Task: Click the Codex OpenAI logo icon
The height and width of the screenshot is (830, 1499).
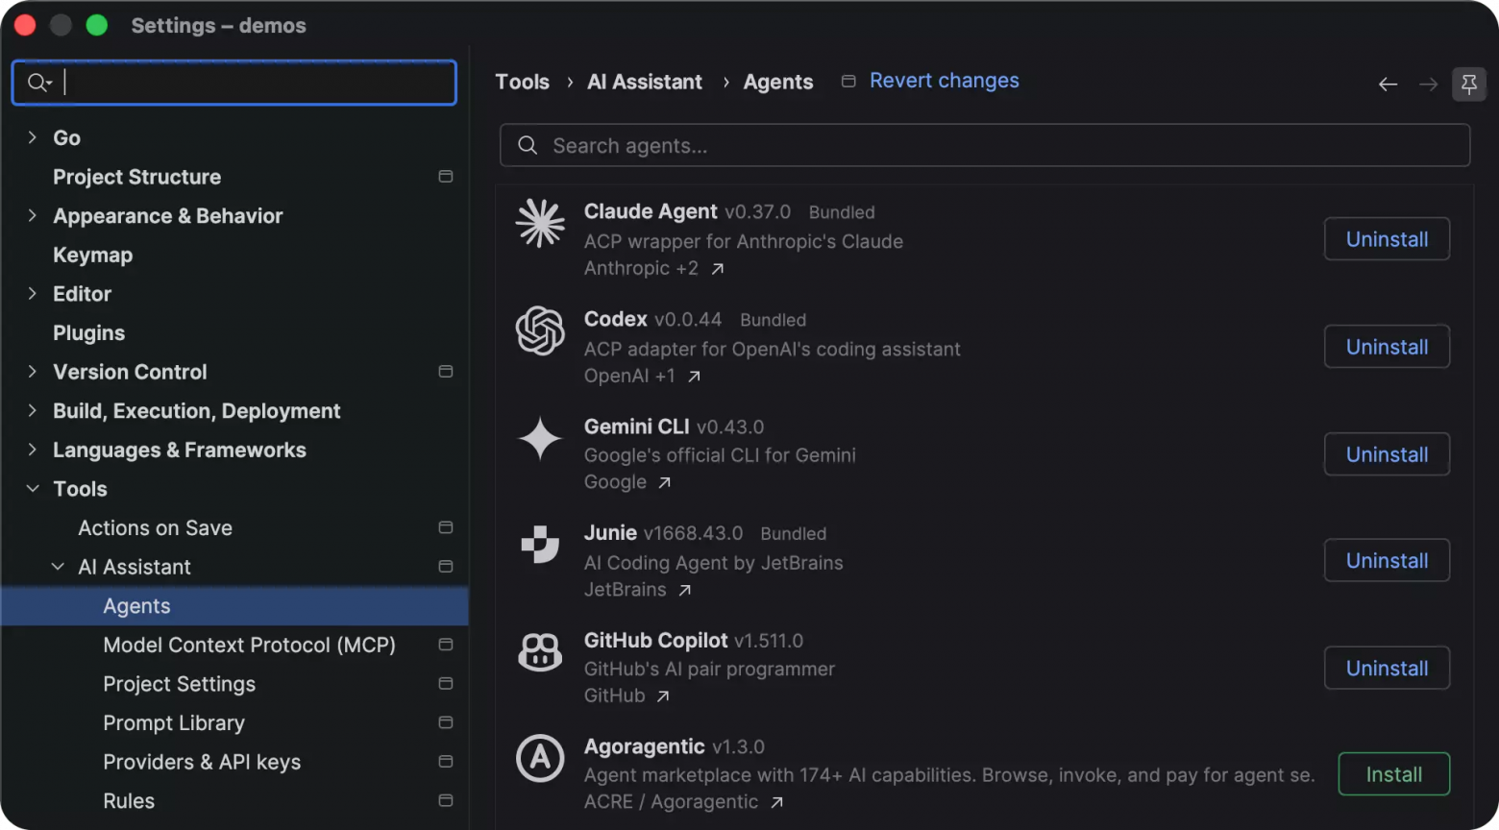Action: coord(540,330)
